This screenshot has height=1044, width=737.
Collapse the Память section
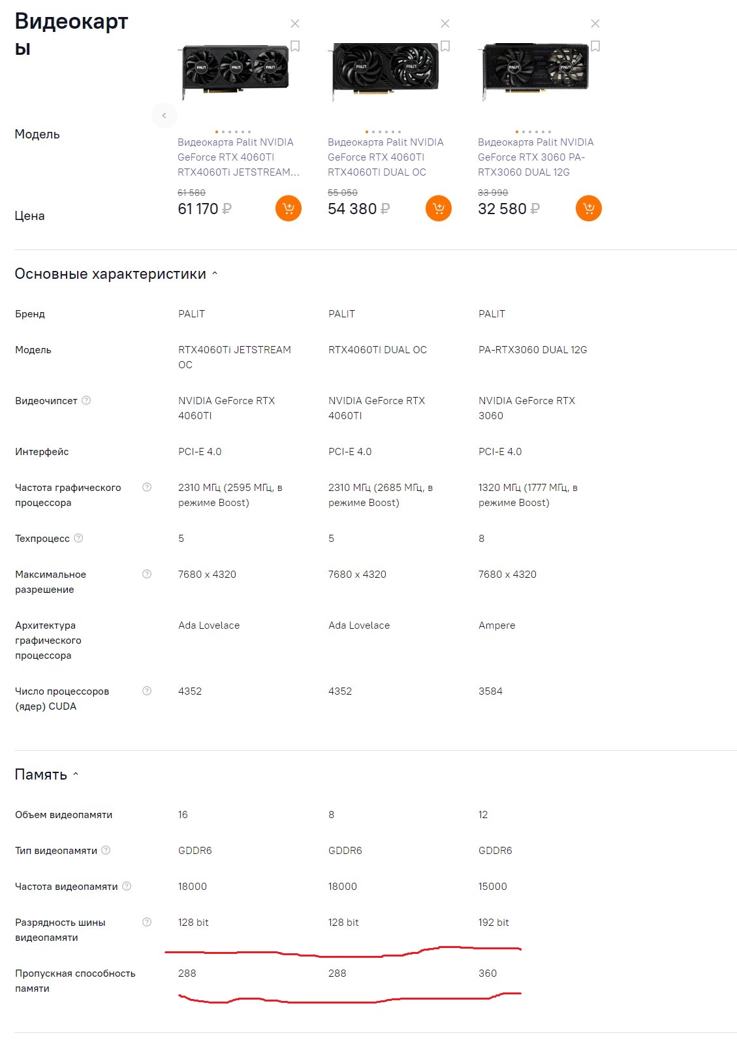(76, 775)
